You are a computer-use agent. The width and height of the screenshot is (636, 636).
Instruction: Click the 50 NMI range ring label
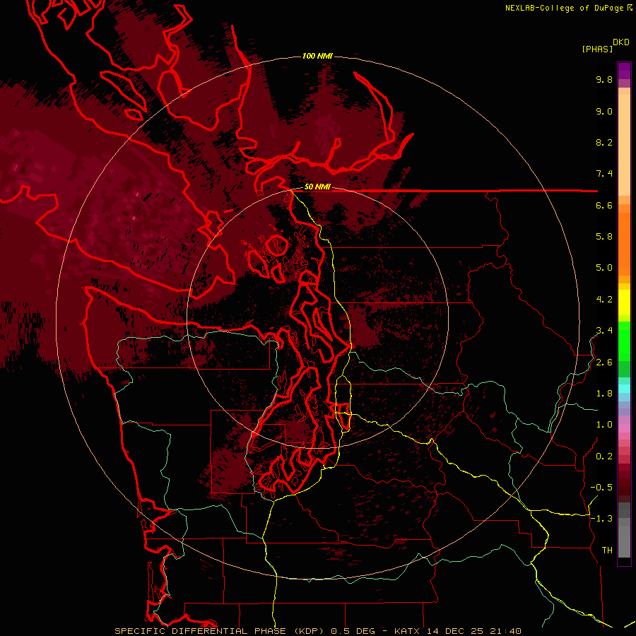pyautogui.click(x=317, y=187)
